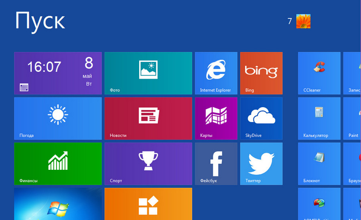This screenshot has width=361, height=220.
Task: Launch the Bing tile
Action: click(x=261, y=73)
